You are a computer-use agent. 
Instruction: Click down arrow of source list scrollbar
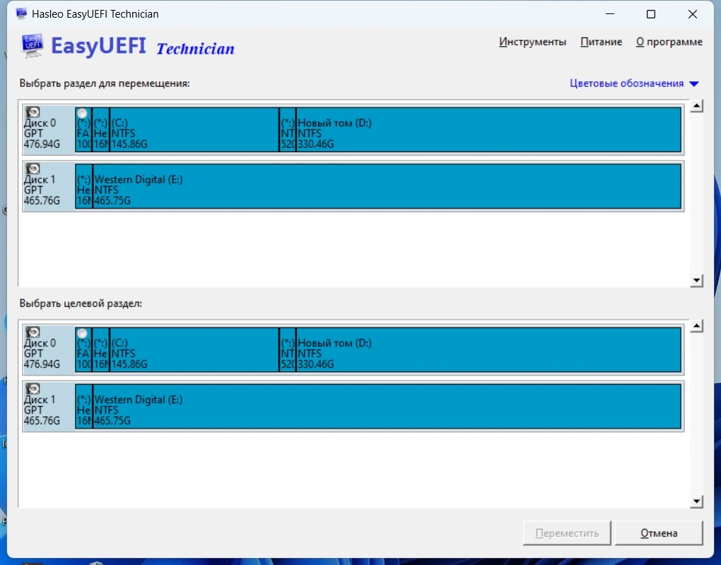click(x=697, y=280)
